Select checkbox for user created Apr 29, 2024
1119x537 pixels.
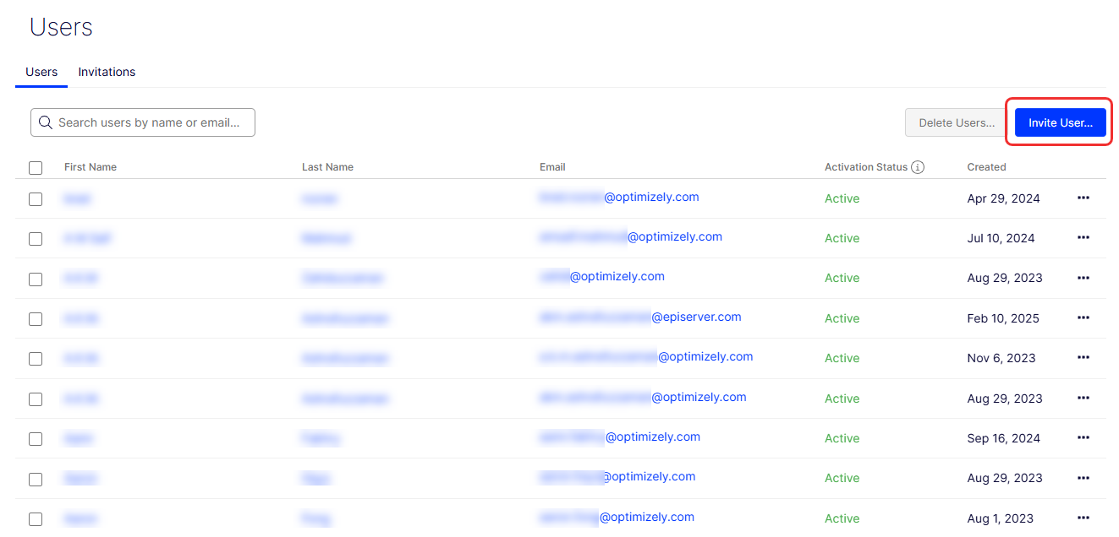tap(36, 199)
